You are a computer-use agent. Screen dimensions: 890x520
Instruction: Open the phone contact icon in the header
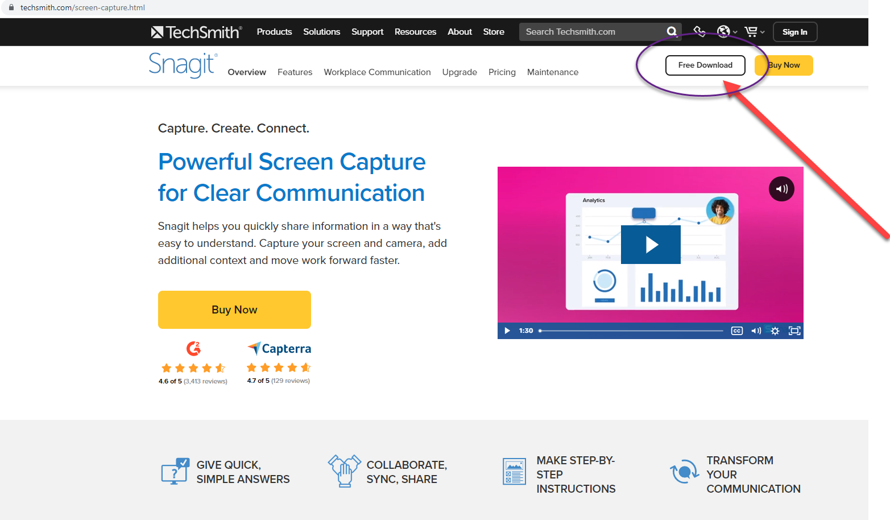[x=699, y=31]
